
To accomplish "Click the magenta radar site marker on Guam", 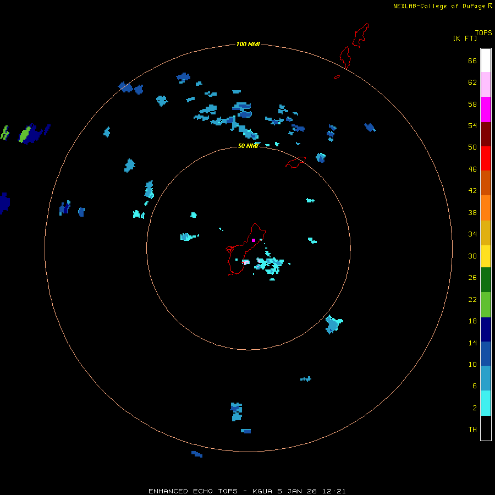I will point(253,240).
